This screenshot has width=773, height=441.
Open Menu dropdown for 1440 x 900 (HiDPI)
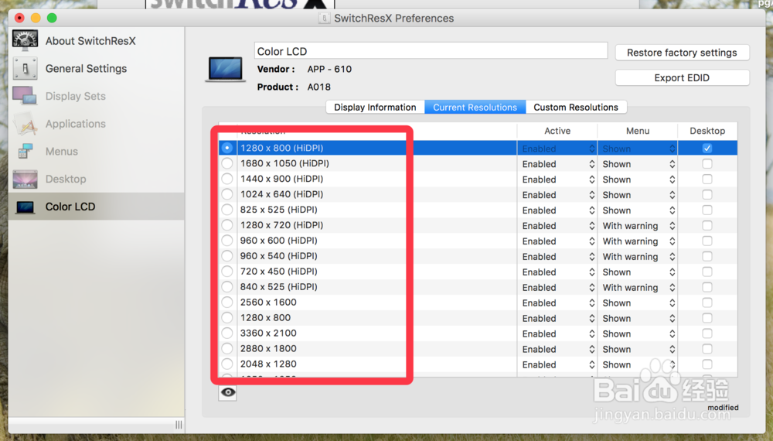coord(638,179)
